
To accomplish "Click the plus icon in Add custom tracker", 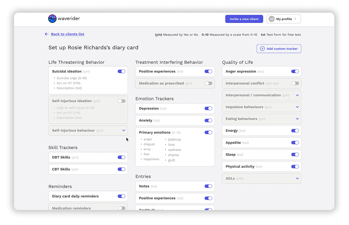I will tap(262, 49).
